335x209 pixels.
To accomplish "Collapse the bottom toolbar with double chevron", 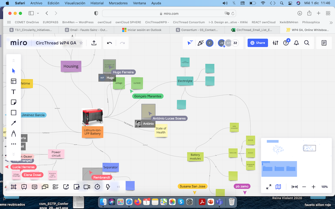I will [118, 187].
